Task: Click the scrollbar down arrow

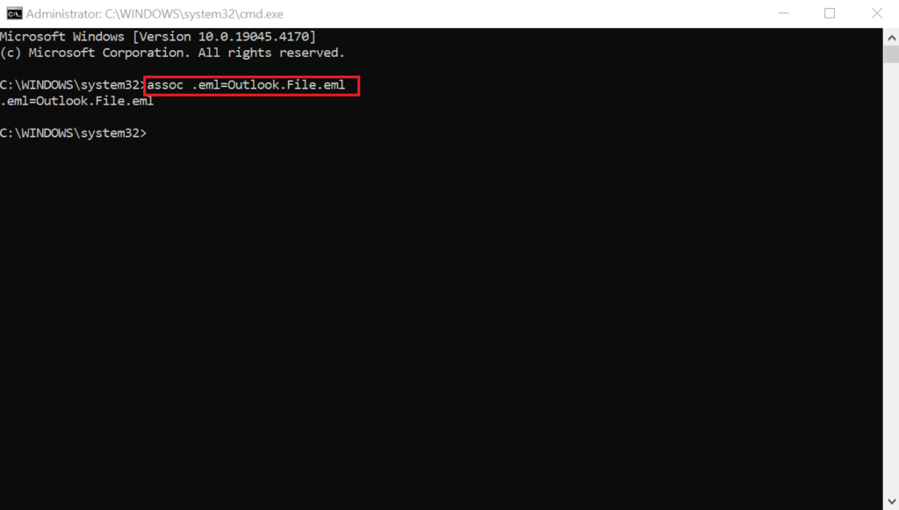Action: 891,501
